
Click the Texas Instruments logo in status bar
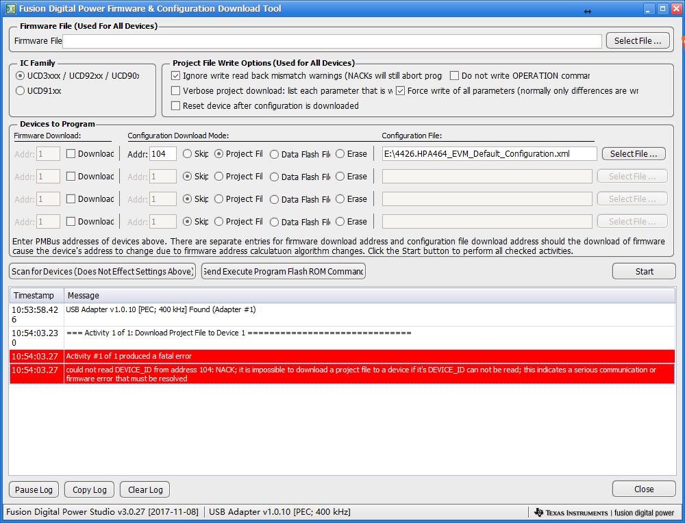pyautogui.click(x=571, y=513)
